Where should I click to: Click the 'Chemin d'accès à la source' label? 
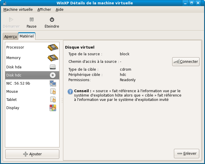click(x=94, y=62)
